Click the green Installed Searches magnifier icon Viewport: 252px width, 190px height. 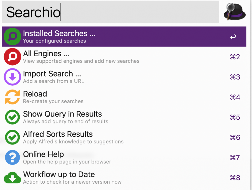(x=12, y=37)
